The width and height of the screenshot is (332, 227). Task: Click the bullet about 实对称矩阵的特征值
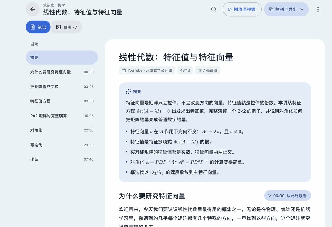pos(182,152)
